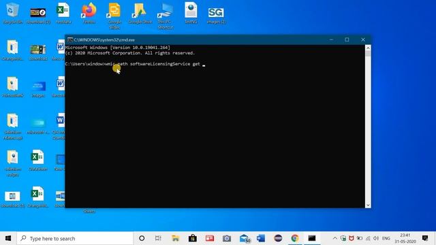Open the red News app on taskbar
Screen dimensions: 436x245
click(210, 238)
